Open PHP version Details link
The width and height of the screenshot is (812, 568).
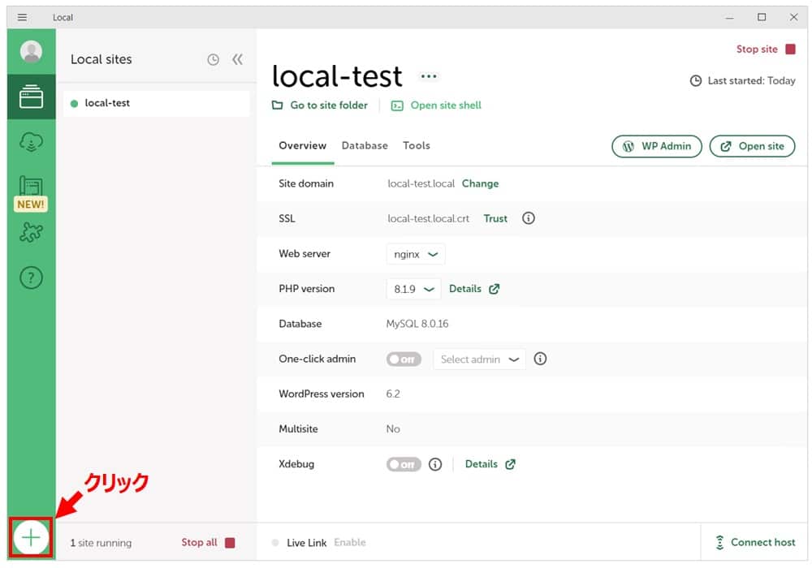pos(474,289)
